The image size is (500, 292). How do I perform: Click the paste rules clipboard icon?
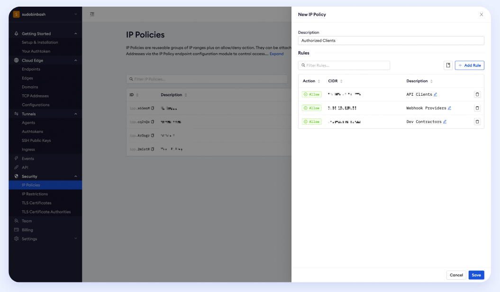(x=448, y=65)
